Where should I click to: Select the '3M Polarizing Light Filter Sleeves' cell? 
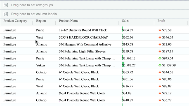pyautogui.click(x=82, y=51)
